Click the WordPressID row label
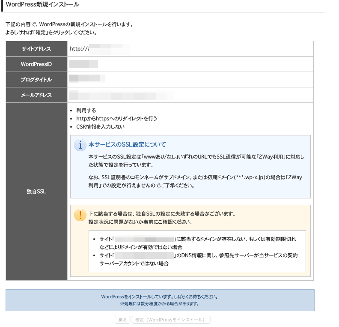Image resolution: width=339 pixels, height=327 pixels. 36,64
